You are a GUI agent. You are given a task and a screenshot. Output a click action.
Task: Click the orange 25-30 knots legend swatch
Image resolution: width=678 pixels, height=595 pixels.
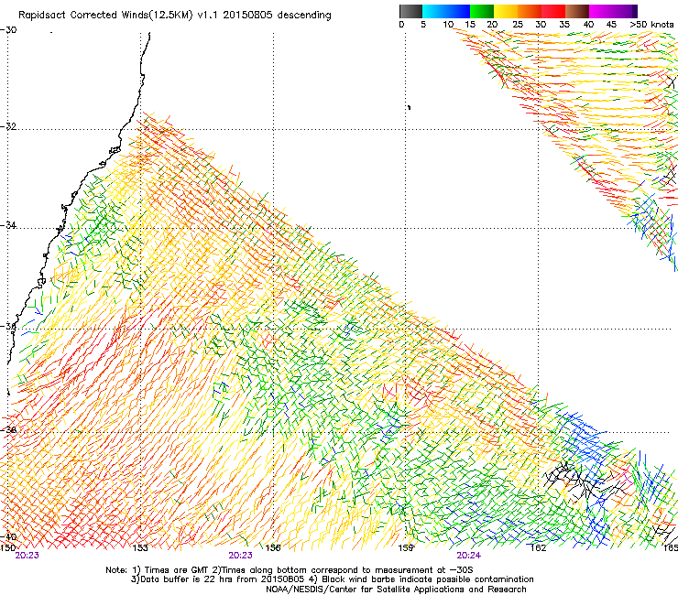pyautogui.click(x=530, y=11)
